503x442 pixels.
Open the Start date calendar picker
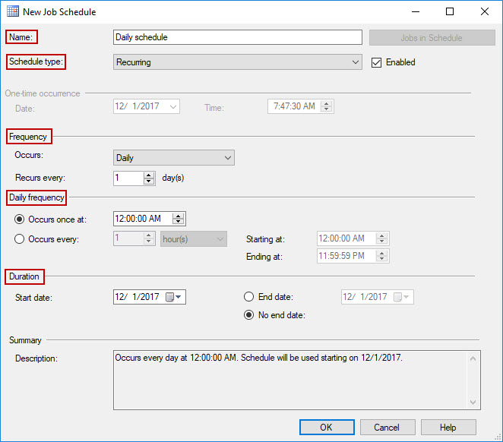click(x=174, y=297)
